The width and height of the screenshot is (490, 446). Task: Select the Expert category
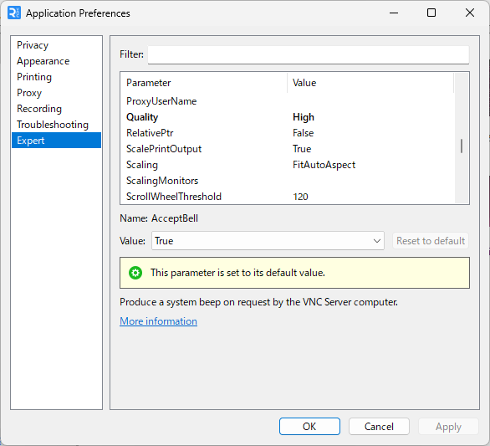(x=56, y=140)
